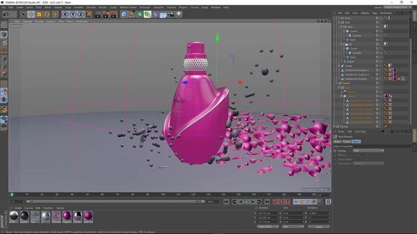Viewport: 417px width, 234px height.
Task: Collapse the Sweep tree node
Action: point(339,66)
